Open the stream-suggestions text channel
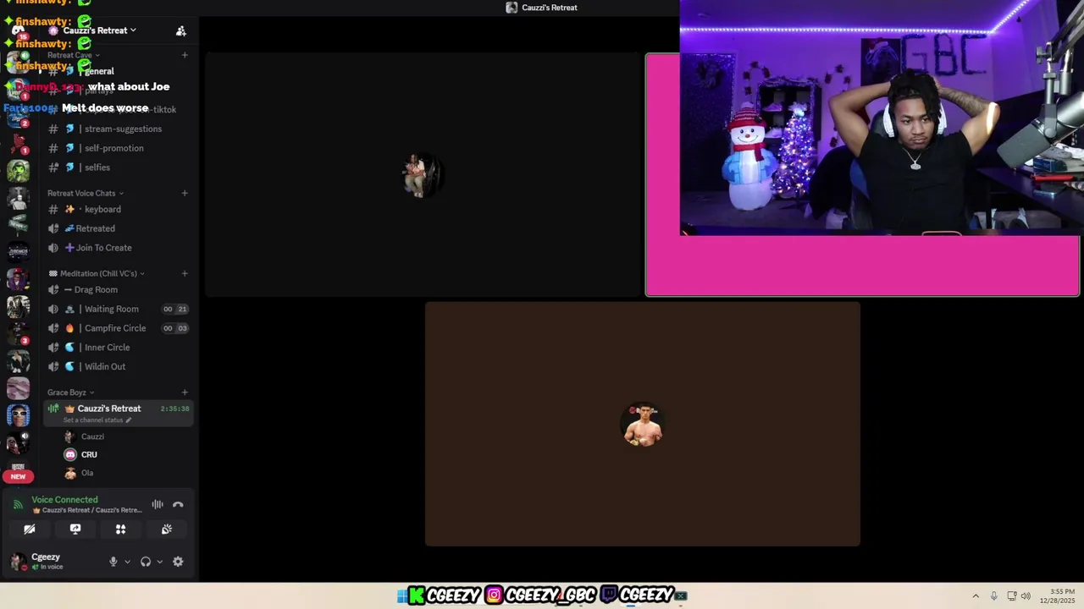 117,129
